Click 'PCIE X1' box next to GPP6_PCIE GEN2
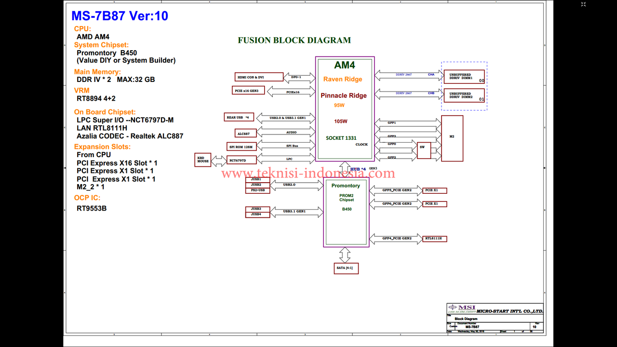The image size is (617, 347). pos(434,204)
